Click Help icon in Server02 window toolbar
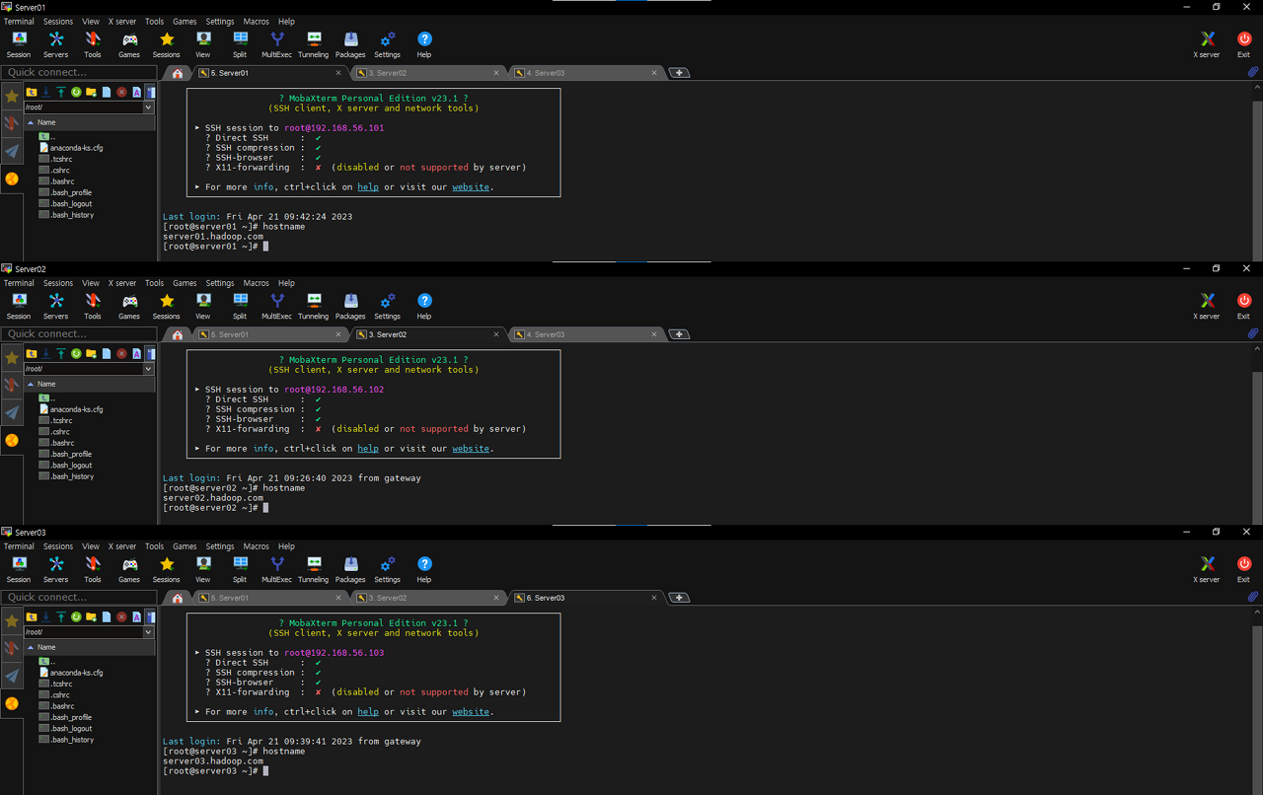Viewport: 1263px width, 795px height. [x=424, y=306]
